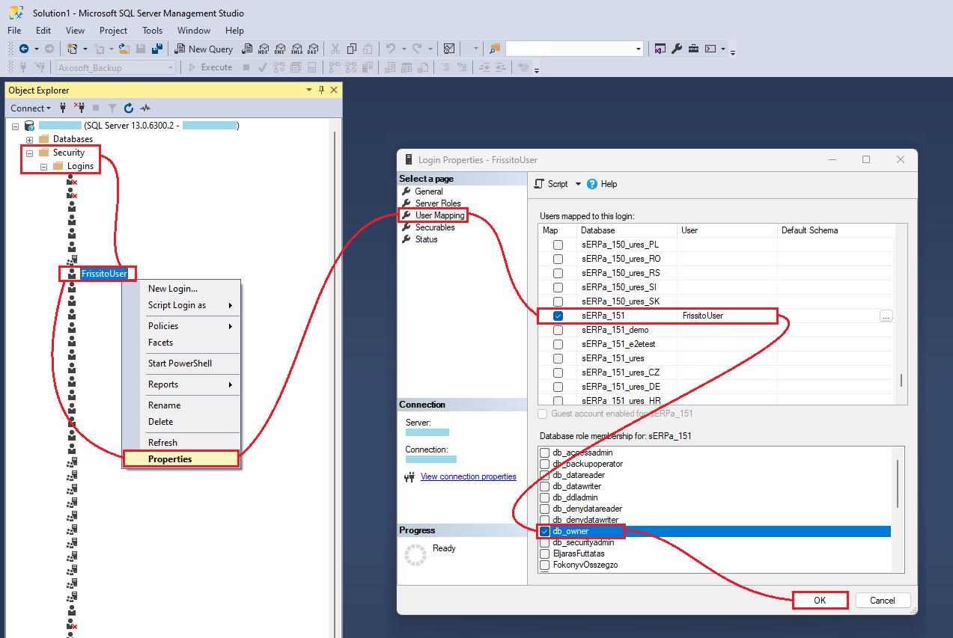Check the EljarasFuttatas role checkbox
Image resolution: width=953 pixels, height=638 pixels.
coord(545,553)
